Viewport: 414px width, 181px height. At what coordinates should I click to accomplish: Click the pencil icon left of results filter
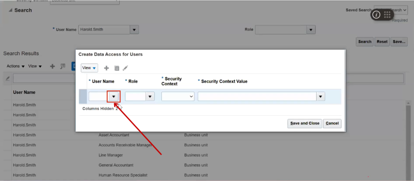pyautogui.click(x=8, y=78)
